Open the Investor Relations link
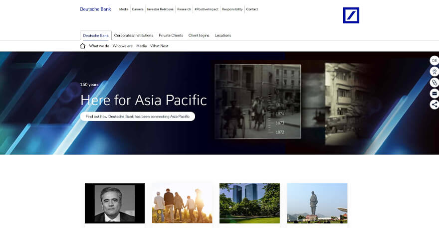This screenshot has width=439, height=228. [x=160, y=9]
